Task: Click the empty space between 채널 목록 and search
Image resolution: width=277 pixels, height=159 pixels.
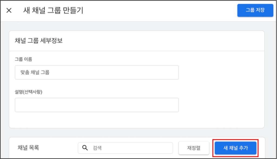Action: pyautogui.click(x=58, y=148)
